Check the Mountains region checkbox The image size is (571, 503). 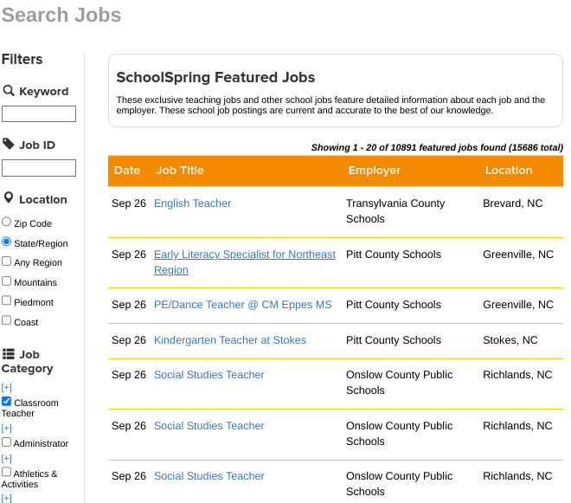click(x=7, y=281)
